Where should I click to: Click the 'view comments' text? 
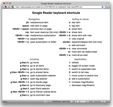tap(79, 49)
